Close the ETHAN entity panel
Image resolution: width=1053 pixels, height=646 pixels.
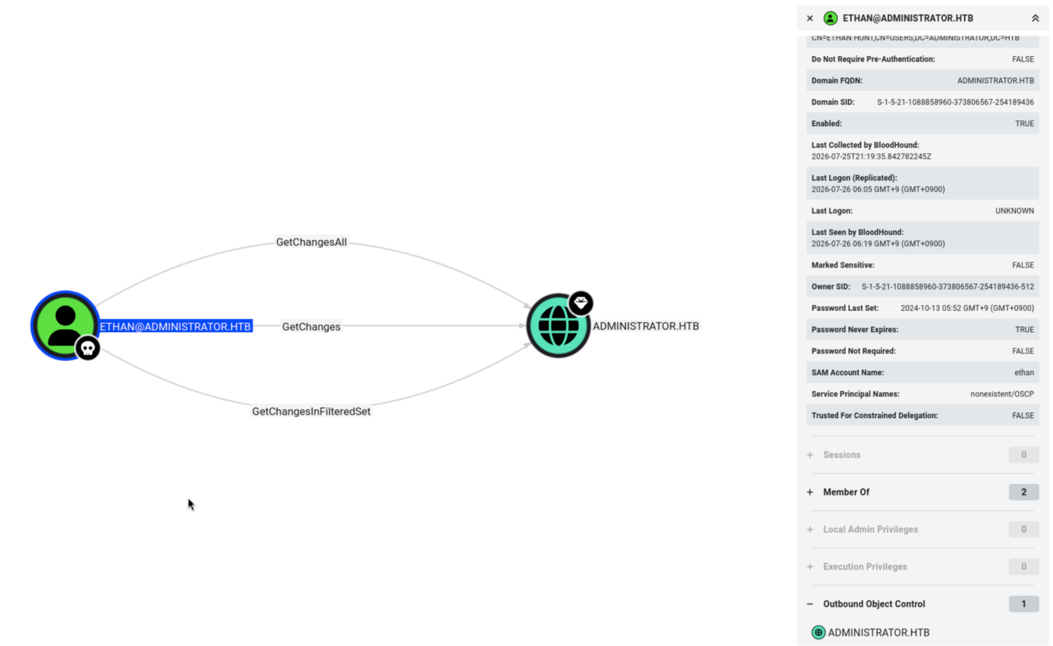[x=809, y=18]
